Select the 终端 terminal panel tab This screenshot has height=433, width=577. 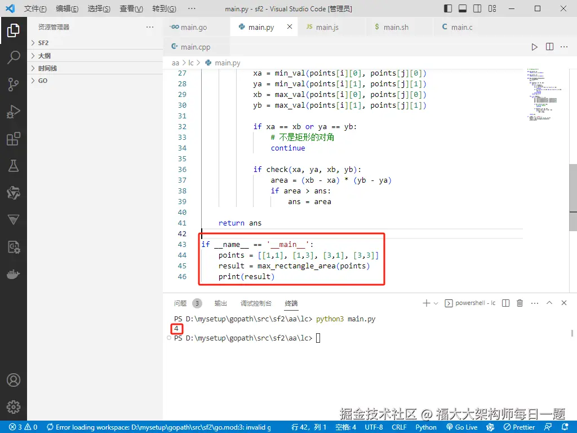[291, 303]
